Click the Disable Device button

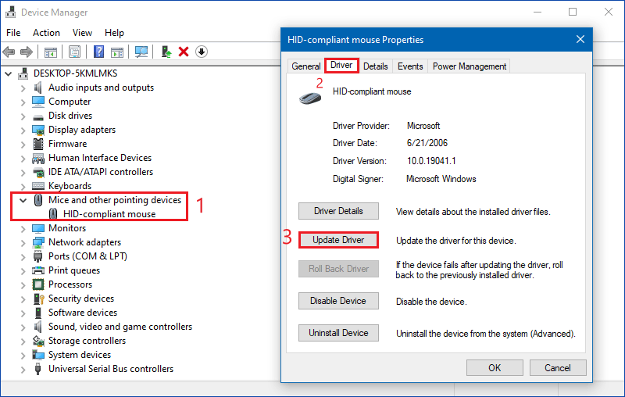[x=338, y=301]
